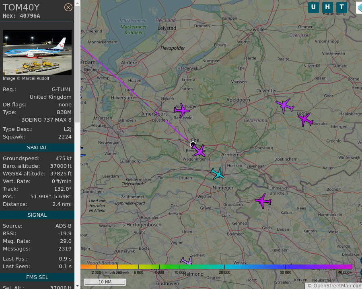Select the cyan aircraft north of Nijmegen
Screen dimensions: 362x289
point(217,173)
